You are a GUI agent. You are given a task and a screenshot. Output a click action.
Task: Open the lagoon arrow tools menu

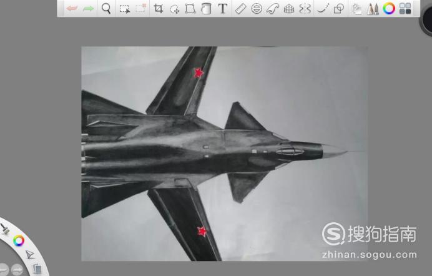[x=30, y=255]
